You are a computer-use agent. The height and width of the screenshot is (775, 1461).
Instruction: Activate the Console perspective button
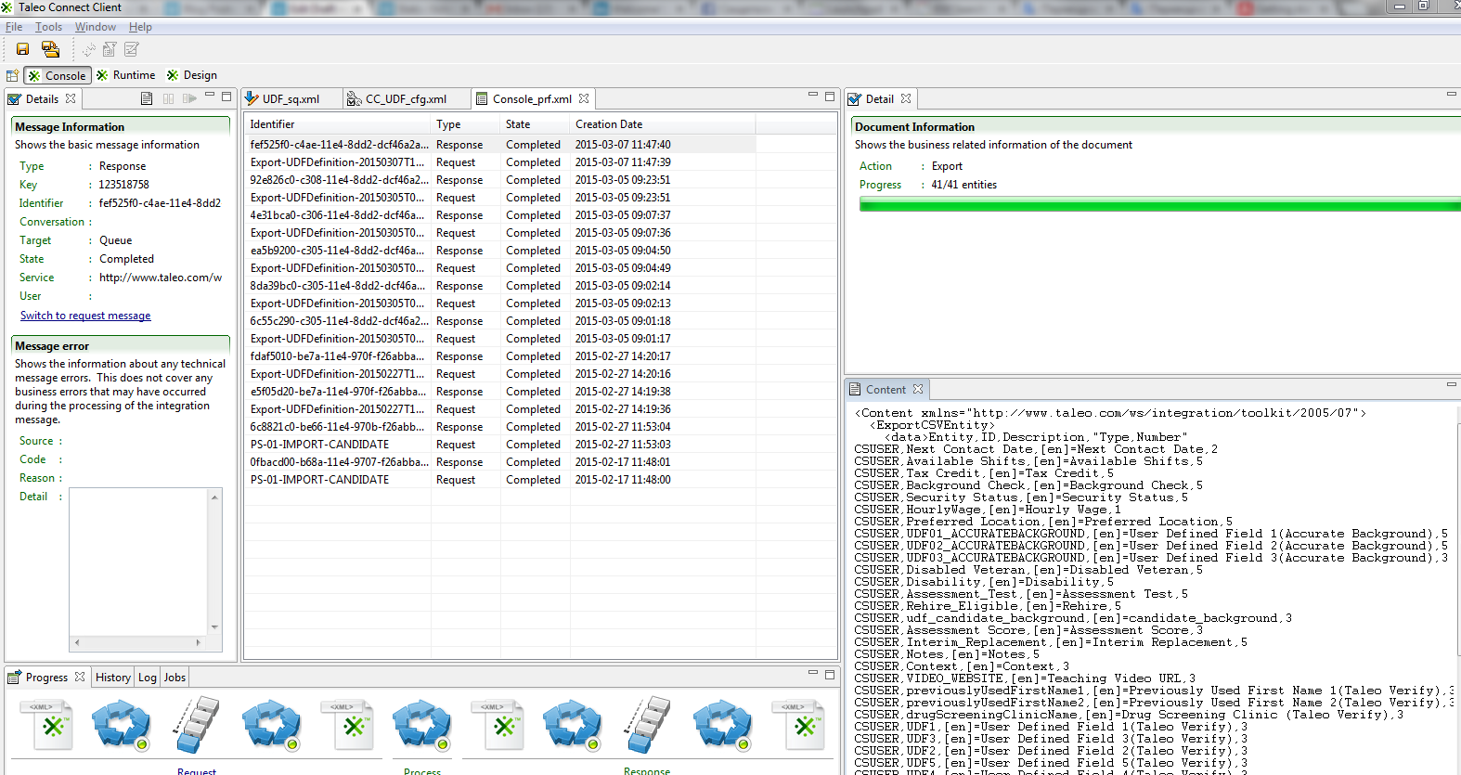pos(58,75)
